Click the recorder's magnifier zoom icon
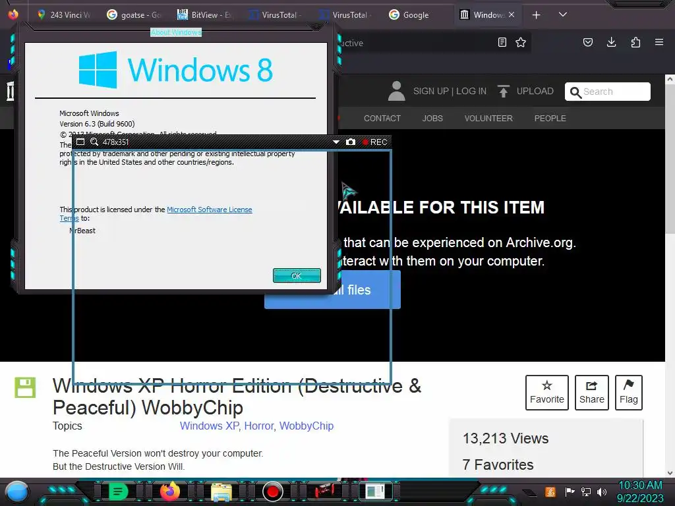 [x=94, y=142]
